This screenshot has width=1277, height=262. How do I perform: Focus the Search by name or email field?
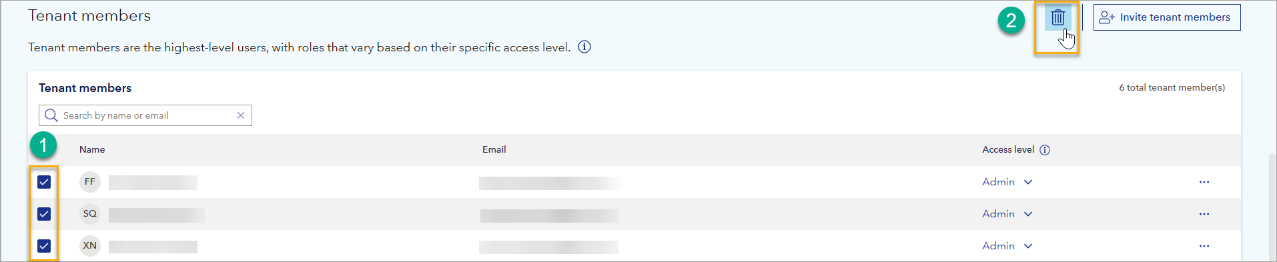point(145,115)
